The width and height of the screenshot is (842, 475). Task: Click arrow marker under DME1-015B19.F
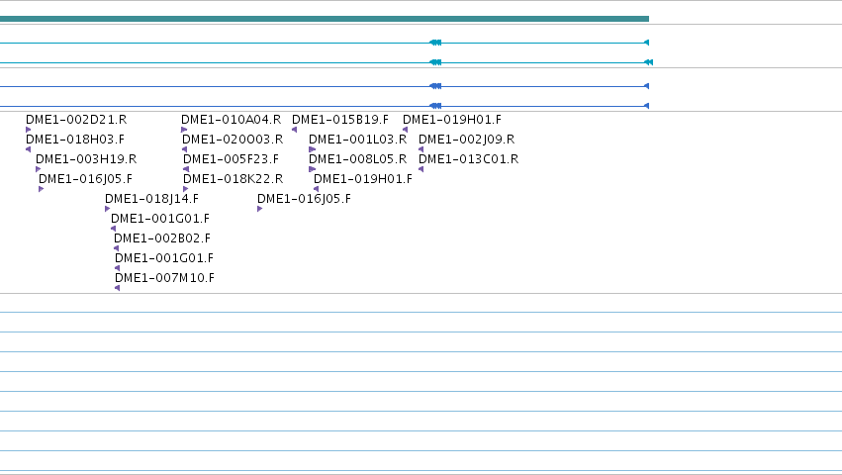[294, 130]
